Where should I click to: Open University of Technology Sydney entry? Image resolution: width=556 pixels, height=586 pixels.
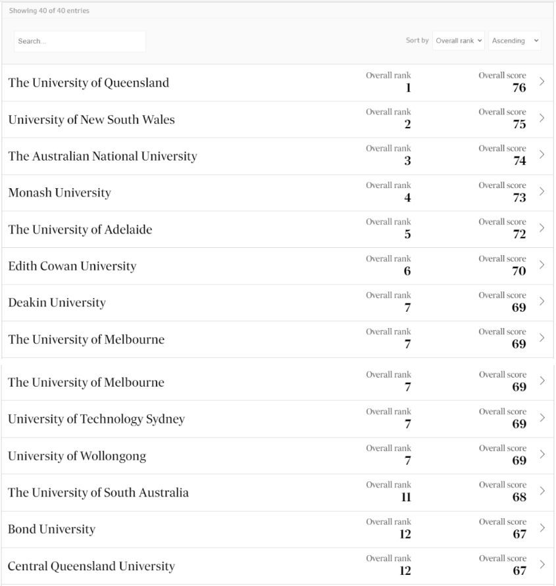tap(97, 420)
